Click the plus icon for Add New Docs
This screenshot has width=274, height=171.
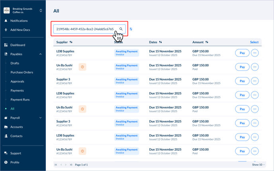coord(6,30)
